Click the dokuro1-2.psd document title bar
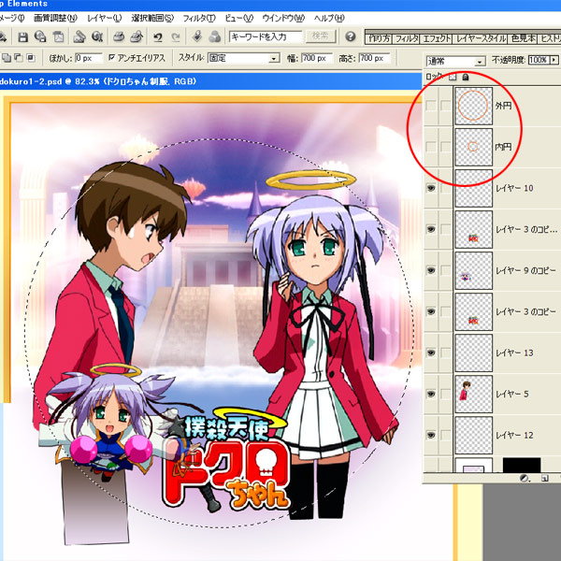 [x=210, y=81]
